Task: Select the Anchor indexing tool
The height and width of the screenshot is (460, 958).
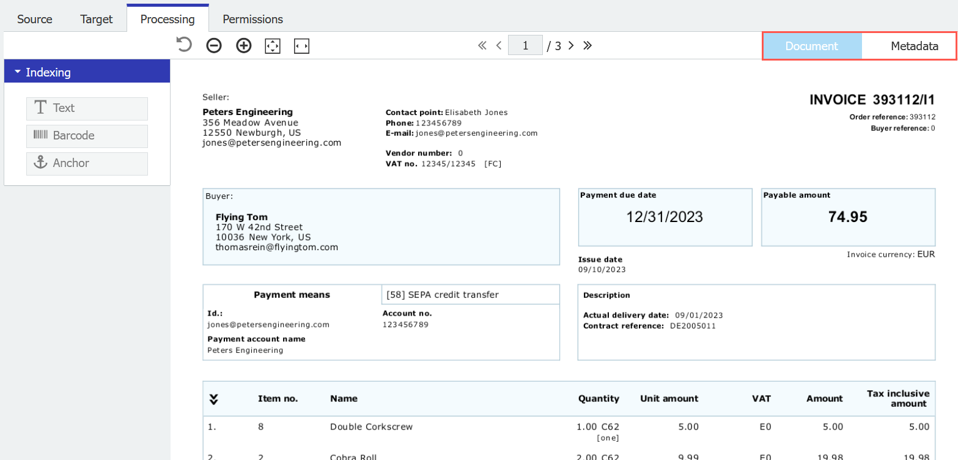Action: [x=86, y=163]
